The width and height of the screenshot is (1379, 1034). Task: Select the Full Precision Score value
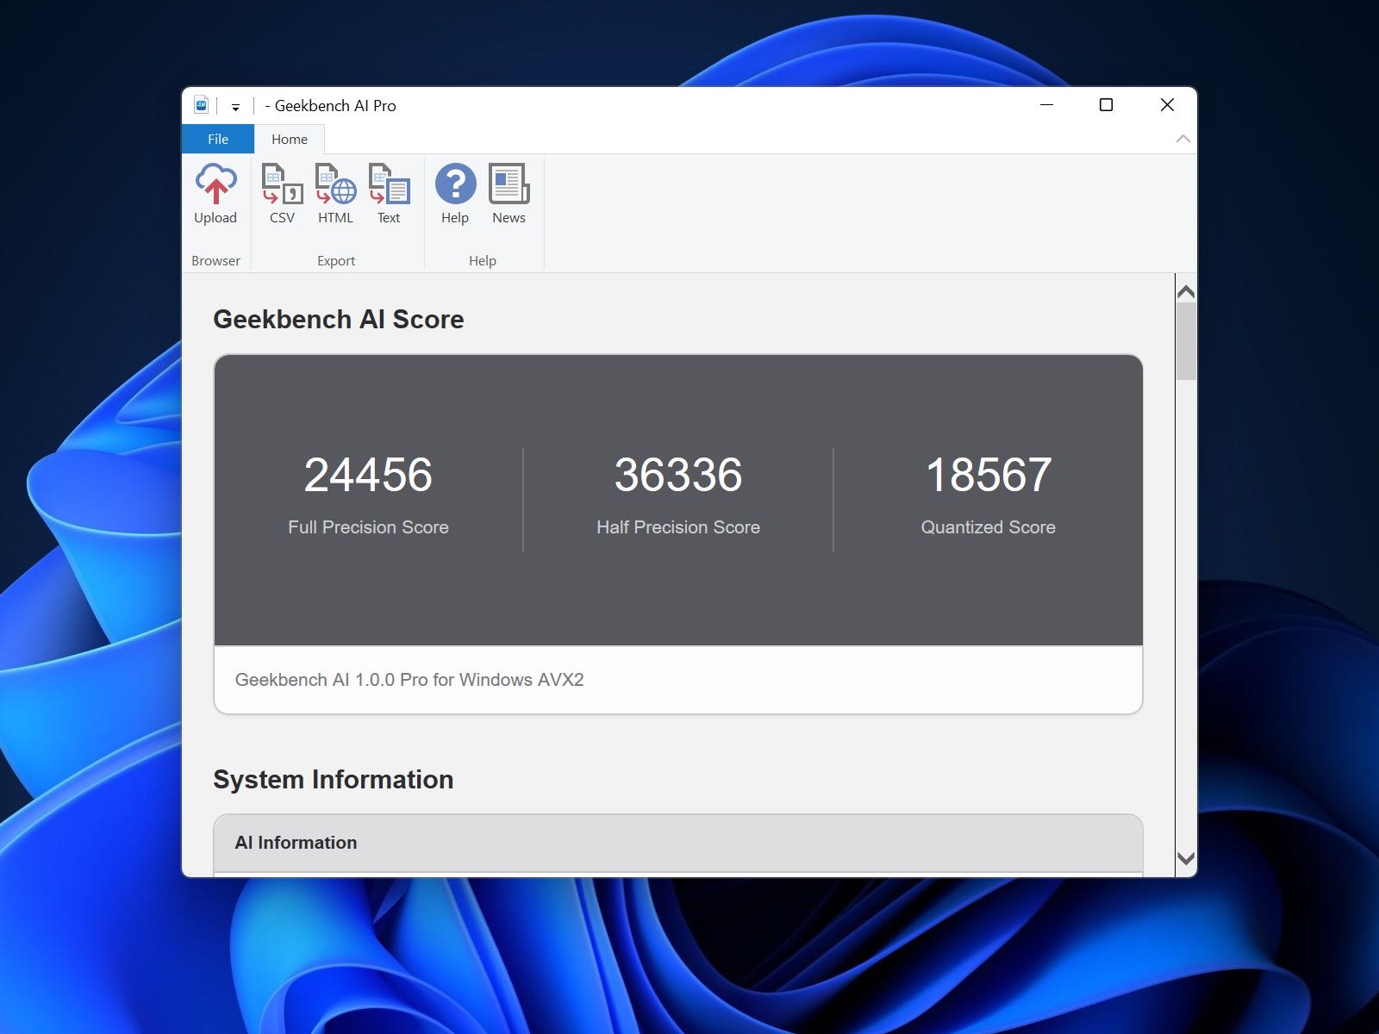coord(369,475)
